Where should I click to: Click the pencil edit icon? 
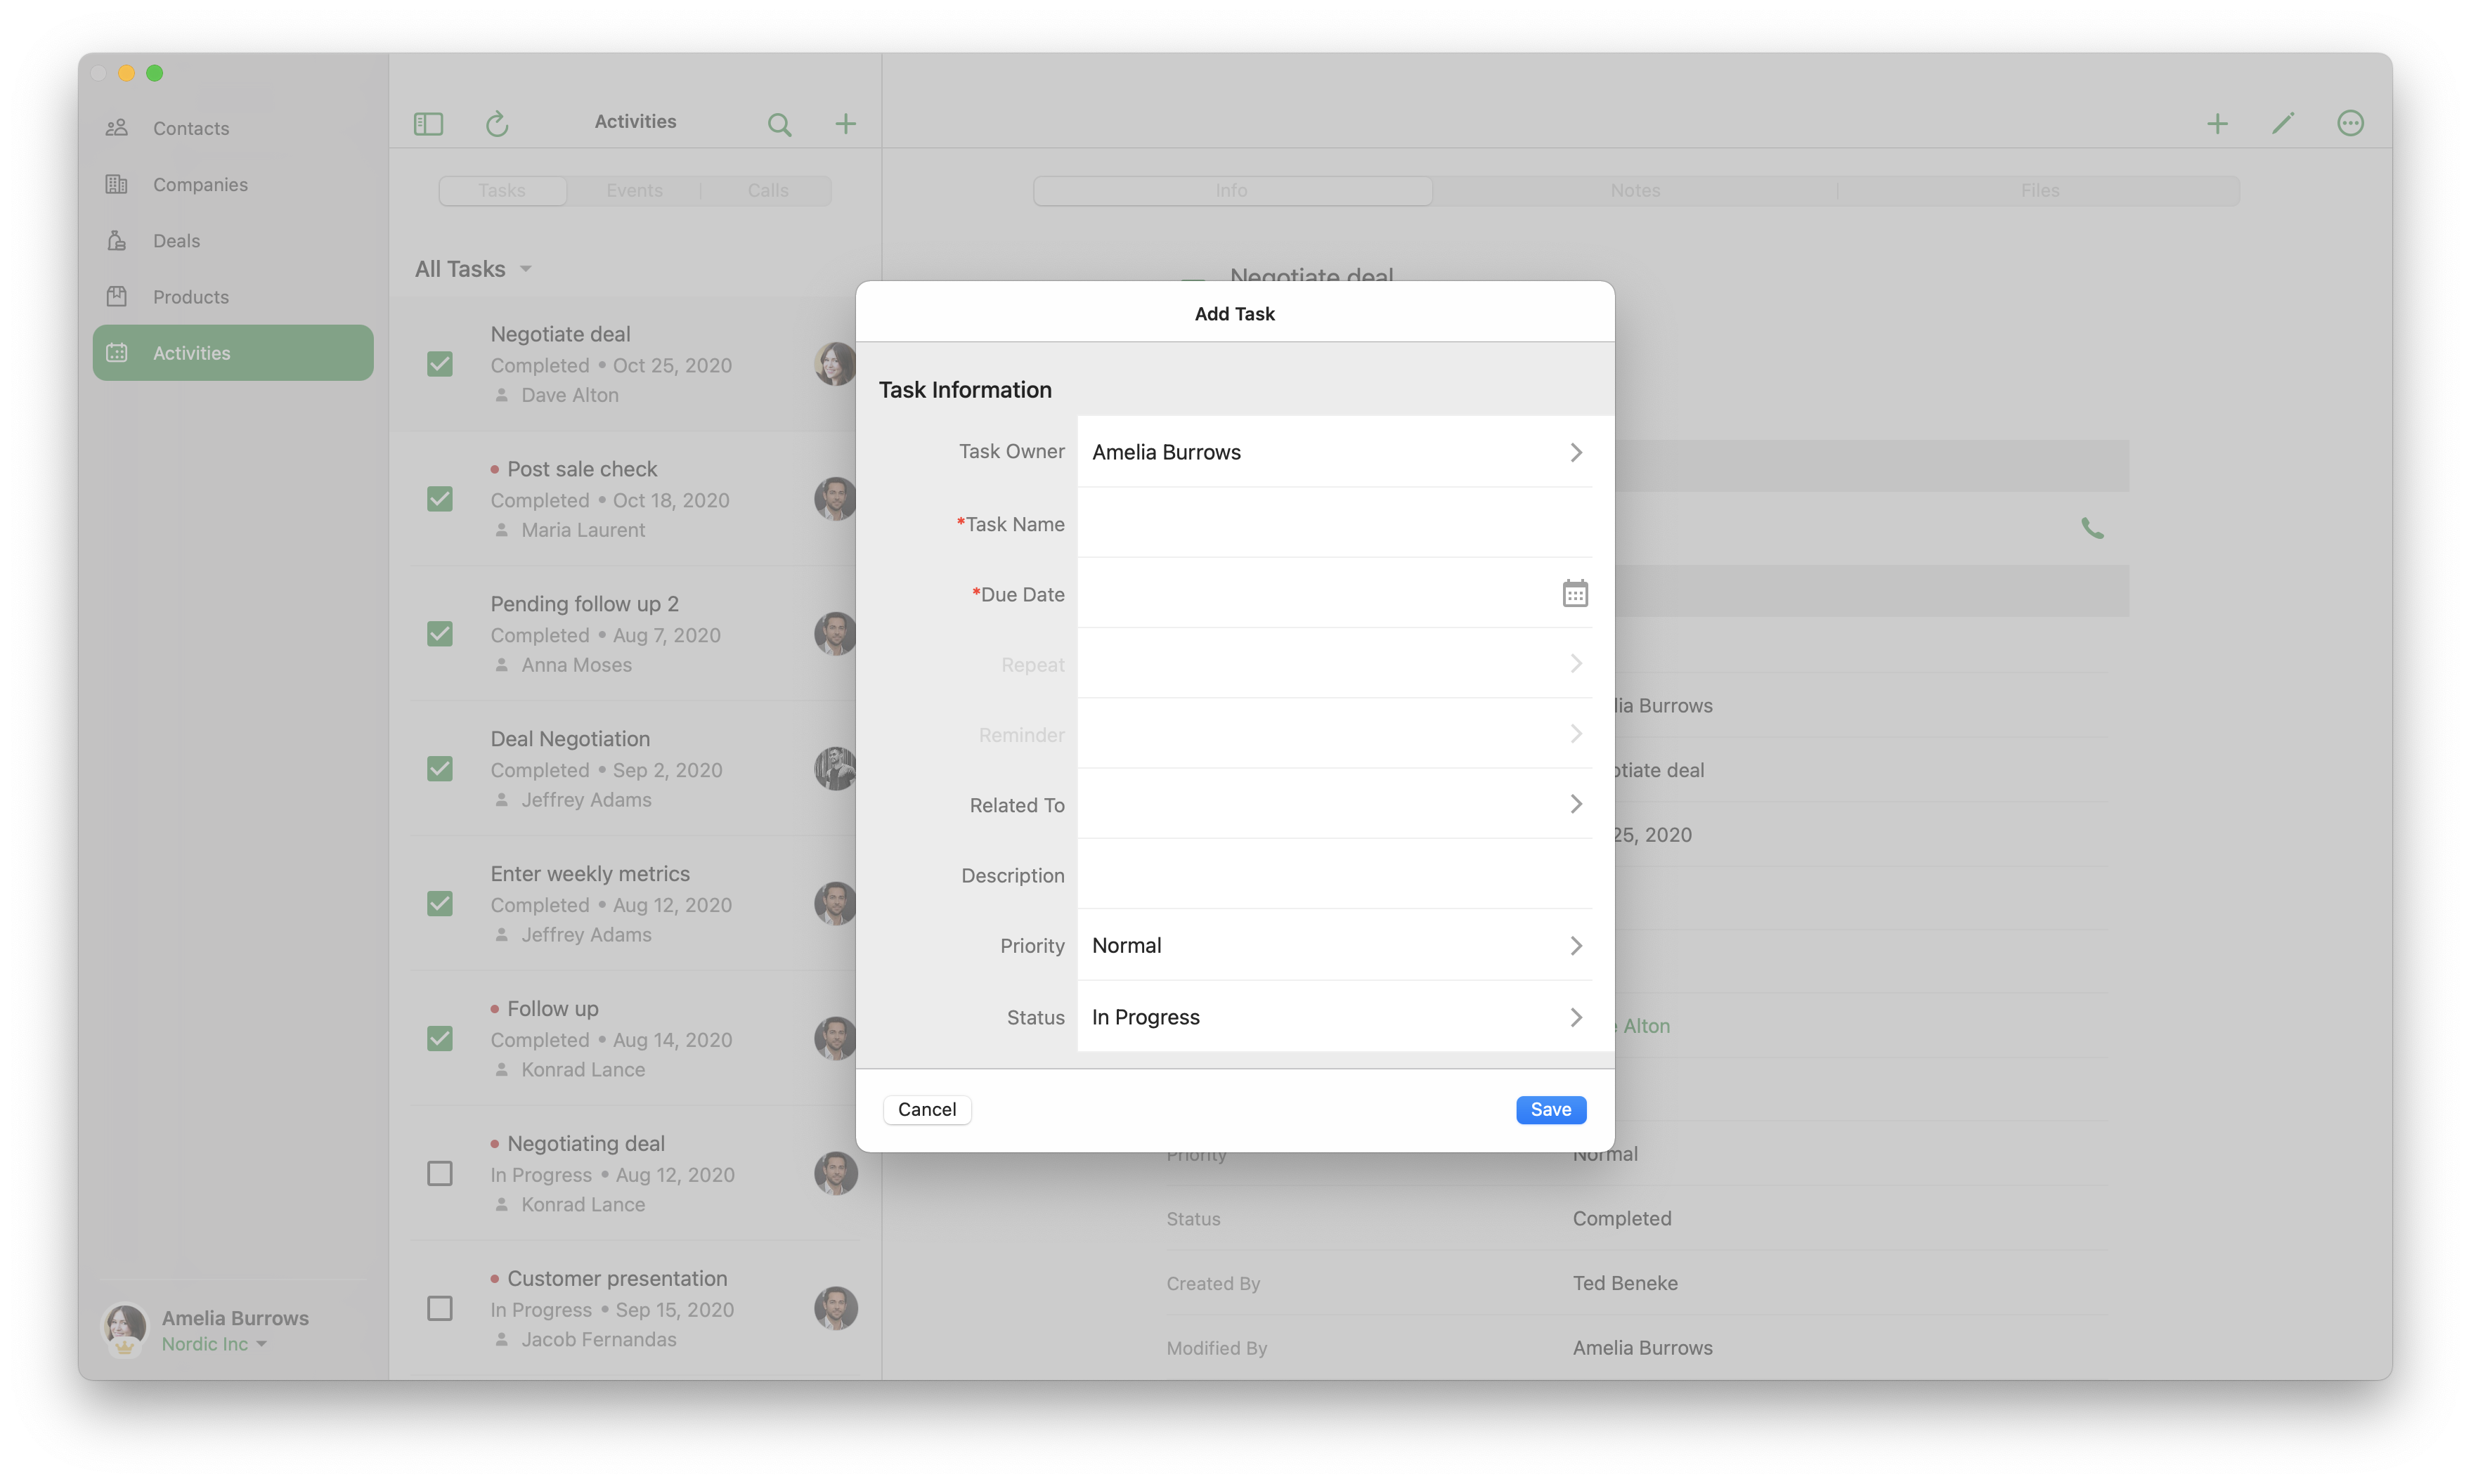tap(2283, 124)
